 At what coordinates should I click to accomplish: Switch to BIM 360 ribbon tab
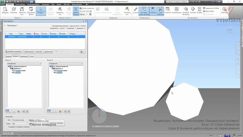point(66,4)
